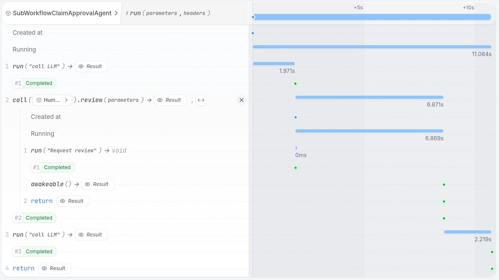View Result of third step call LLM

coord(91,235)
